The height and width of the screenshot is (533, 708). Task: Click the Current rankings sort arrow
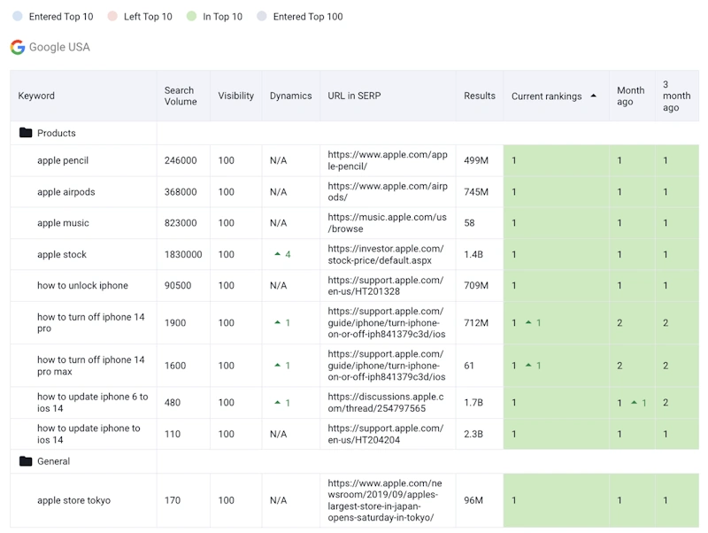pos(593,96)
